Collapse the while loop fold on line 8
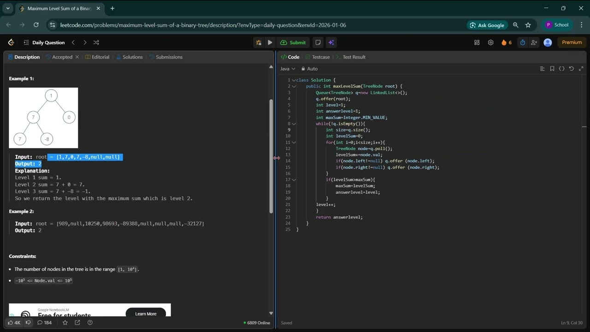The width and height of the screenshot is (590, 332). tap(294, 124)
